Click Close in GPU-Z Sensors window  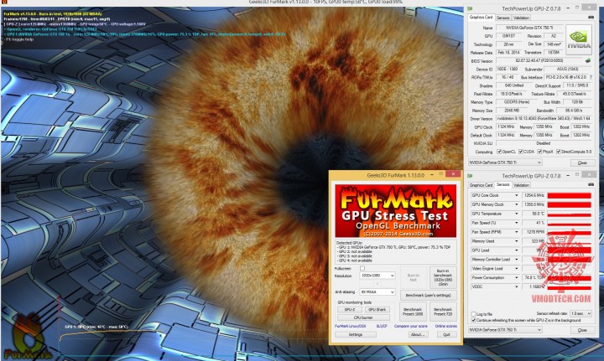tap(582, 330)
